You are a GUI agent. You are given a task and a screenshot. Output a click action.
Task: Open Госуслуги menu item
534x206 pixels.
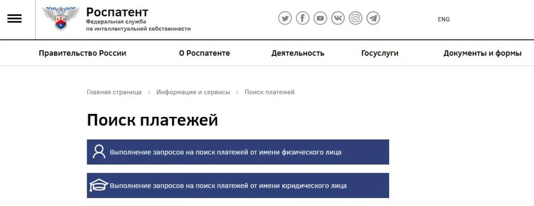pos(380,53)
